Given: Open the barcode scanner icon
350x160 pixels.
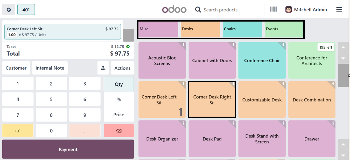Looking at the screenshot, I should coord(273,9).
